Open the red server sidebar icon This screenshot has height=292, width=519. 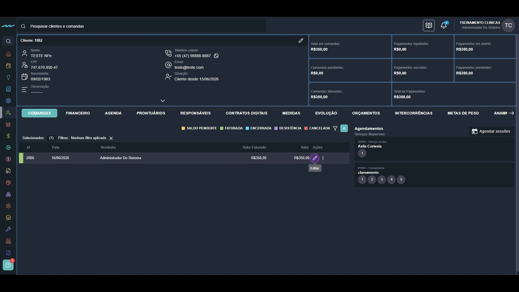[8, 241]
